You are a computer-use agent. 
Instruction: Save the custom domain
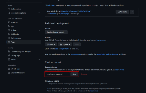tap(74, 74)
